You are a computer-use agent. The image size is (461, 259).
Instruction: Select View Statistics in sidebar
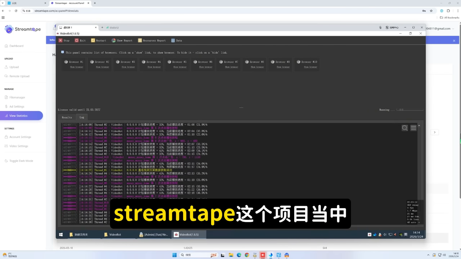(x=21, y=115)
